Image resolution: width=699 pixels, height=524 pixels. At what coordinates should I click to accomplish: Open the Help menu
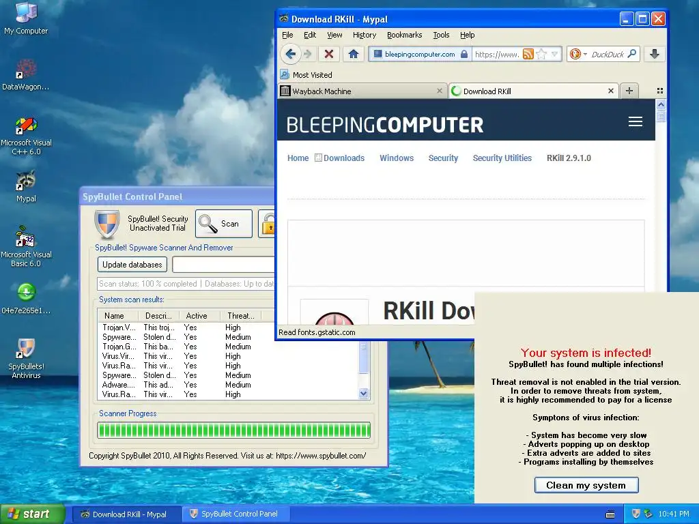tap(467, 35)
